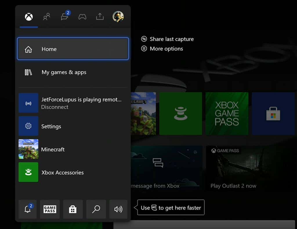This screenshot has width=297, height=229.
Task: Open My games & apps
Action: pyautogui.click(x=64, y=72)
